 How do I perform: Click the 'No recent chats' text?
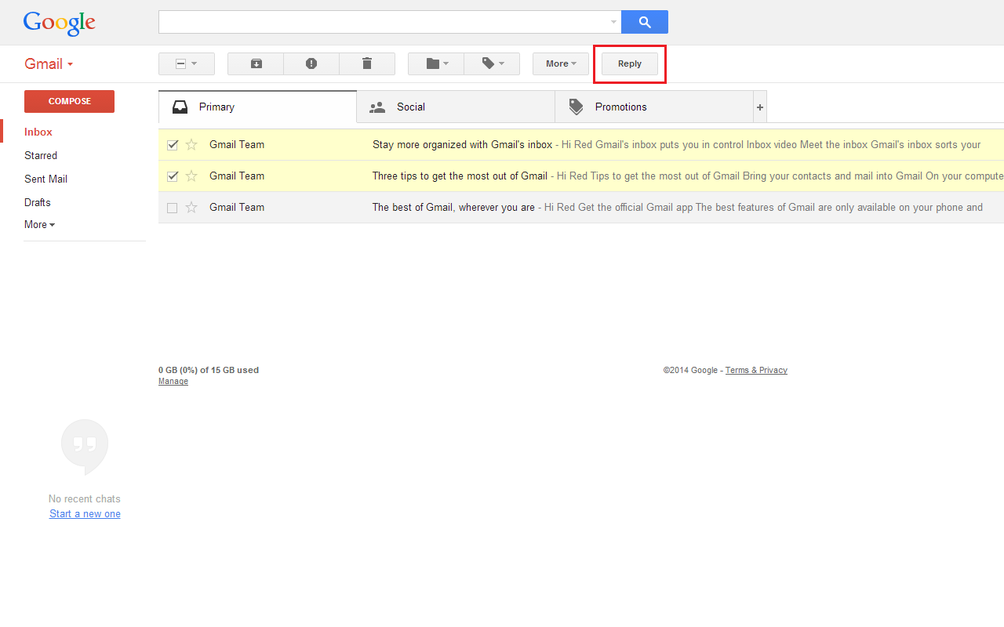[x=85, y=498]
